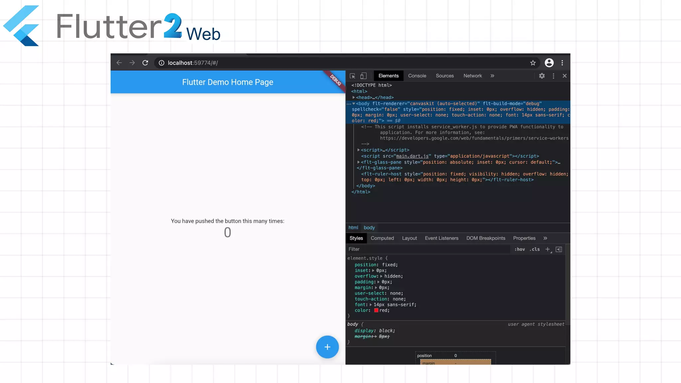Click the browser forward arrow
Image resolution: width=681 pixels, height=383 pixels.
coord(132,63)
